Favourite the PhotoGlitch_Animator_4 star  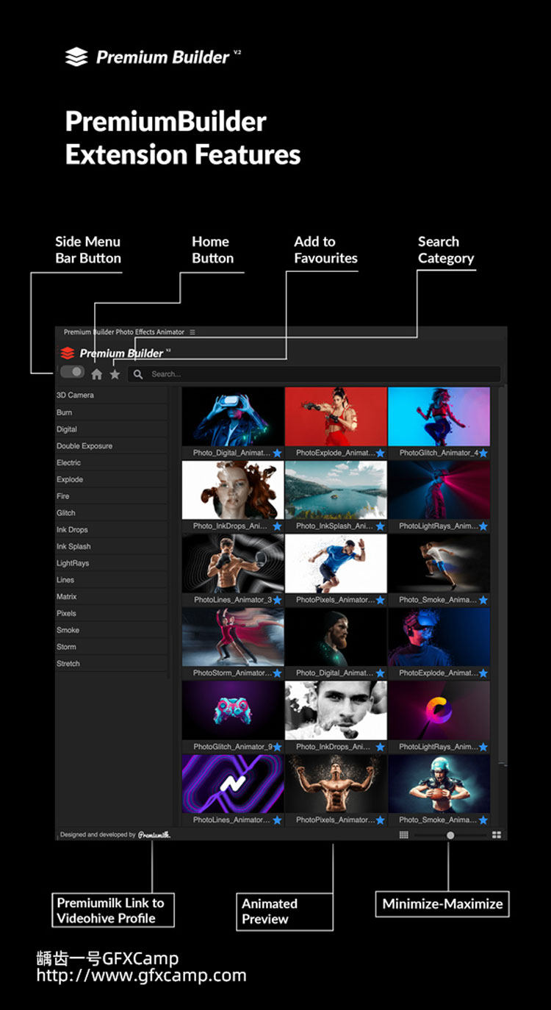(483, 454)
